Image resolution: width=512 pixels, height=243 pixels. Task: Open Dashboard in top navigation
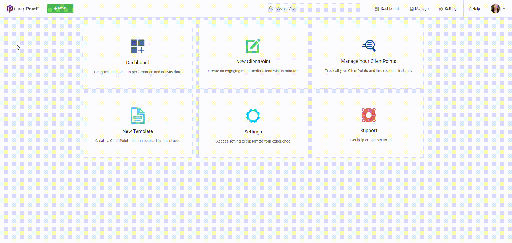point(387,9)
